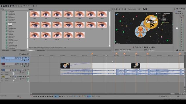Image resolution: width=186 pixels, height=104 pixels.
Task: Arm the yellow audio track for recording
Action: [x=11, y=77]
